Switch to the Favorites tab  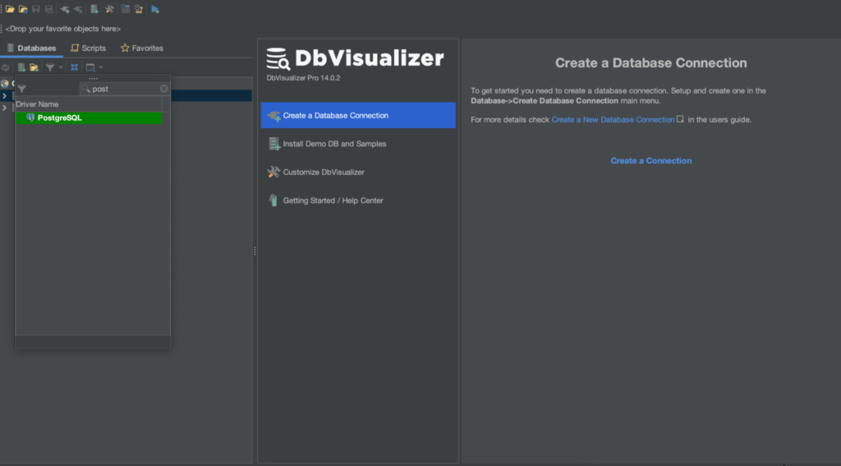click(x=141, y=48)
